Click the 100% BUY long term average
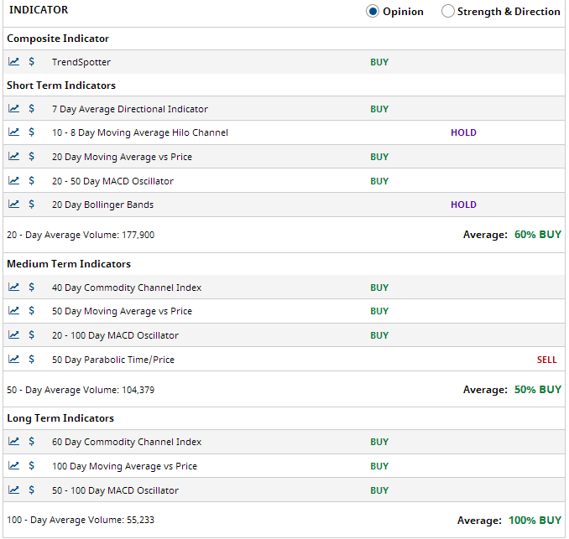The width and height of the screenshot is (569, 539). [535, 521]
